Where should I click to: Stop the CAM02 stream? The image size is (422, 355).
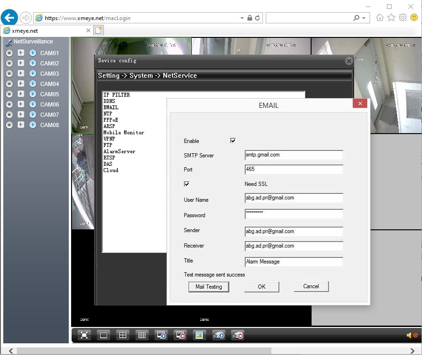9,63
